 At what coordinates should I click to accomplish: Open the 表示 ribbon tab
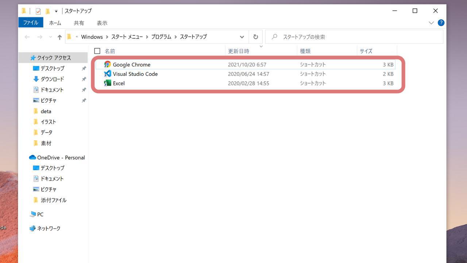[102, 23]
